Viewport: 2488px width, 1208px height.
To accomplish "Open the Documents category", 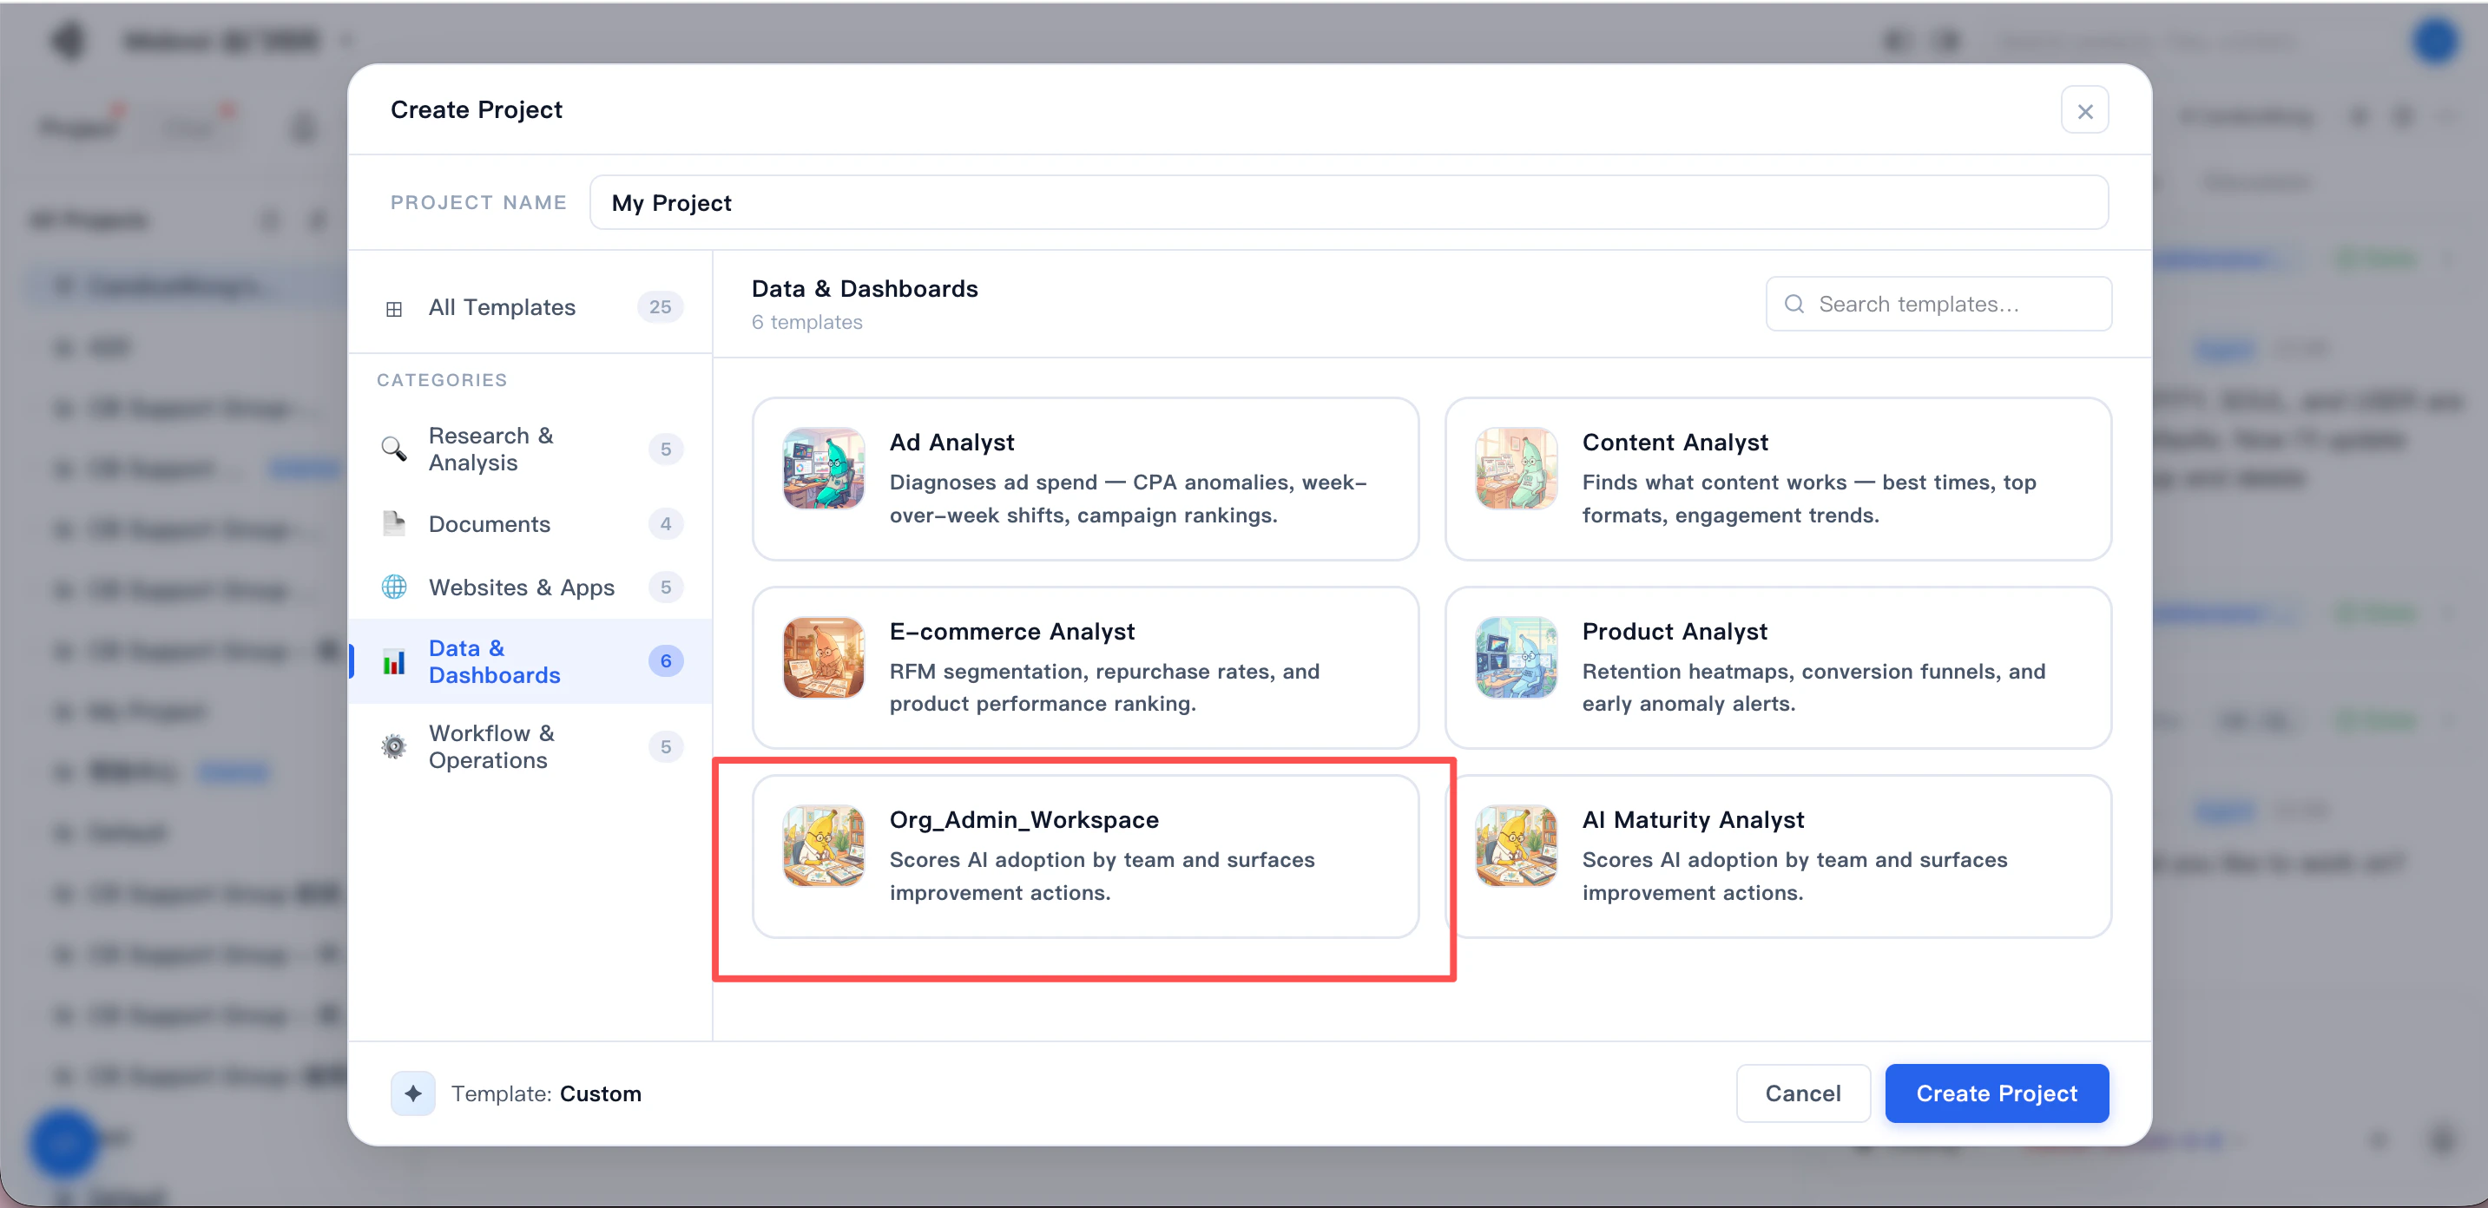I will coord(530,523).
